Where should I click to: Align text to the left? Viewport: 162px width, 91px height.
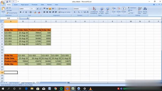45,12
